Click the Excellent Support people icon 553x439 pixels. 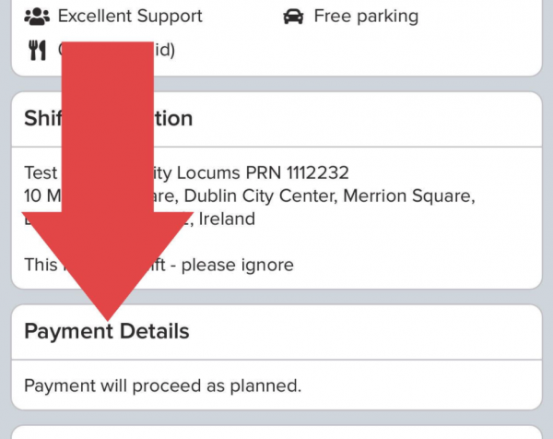point(37,17)
